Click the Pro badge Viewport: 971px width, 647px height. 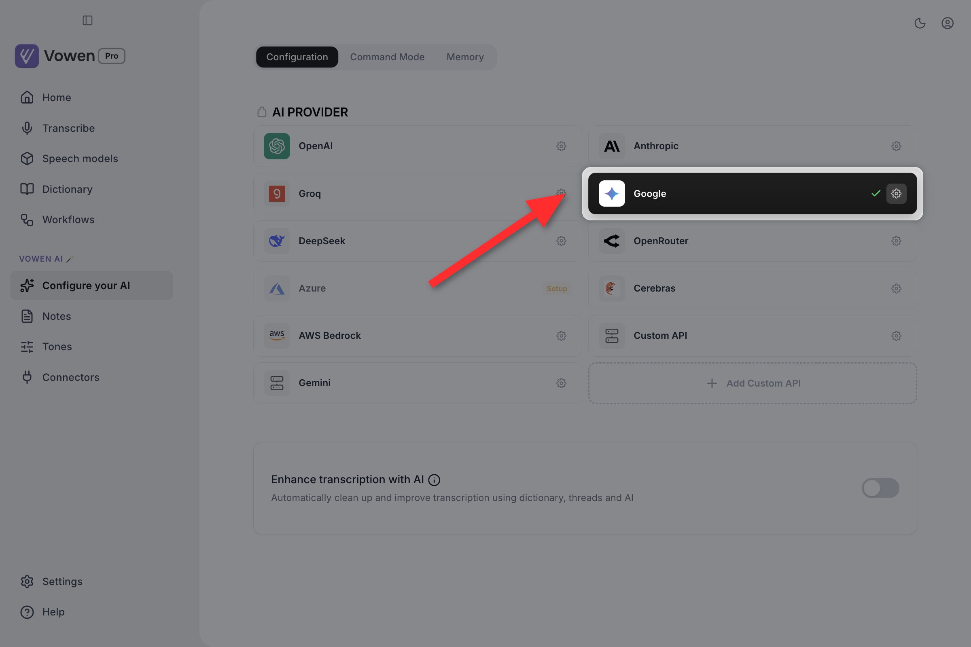click(x=112, y=56)
